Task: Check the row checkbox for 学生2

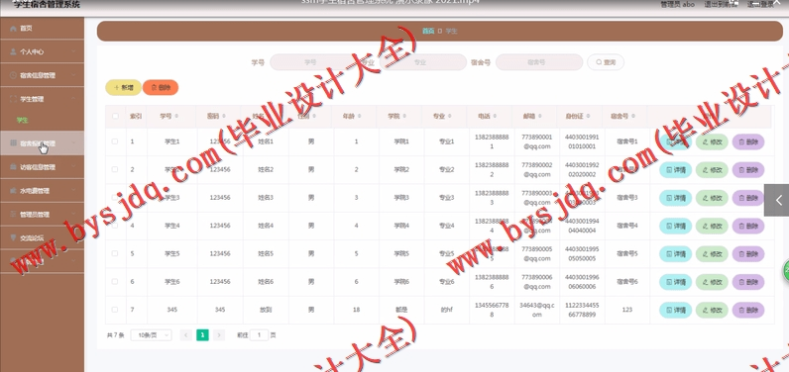Action: tap(115, 170)
